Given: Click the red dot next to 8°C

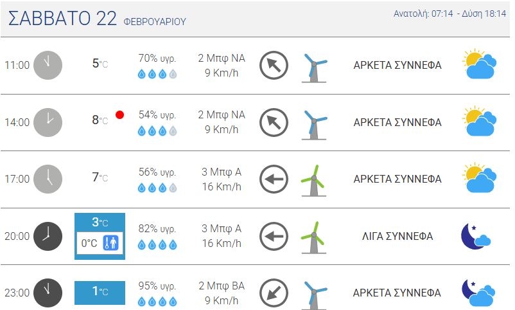Looking at the screenshot, I should pyautogui.click(x=120, y=115).
